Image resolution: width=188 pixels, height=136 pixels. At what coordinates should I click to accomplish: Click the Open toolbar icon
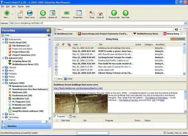click(x=20, y=13)
